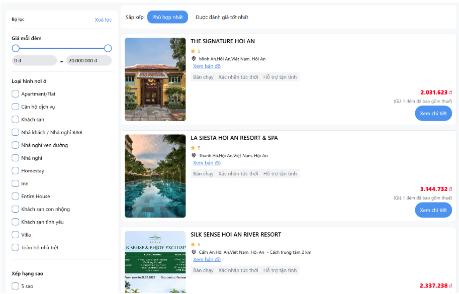Open La Siesta Hoi An pool photo
This screenshot has width=459, height=294.
coord(155,176)
